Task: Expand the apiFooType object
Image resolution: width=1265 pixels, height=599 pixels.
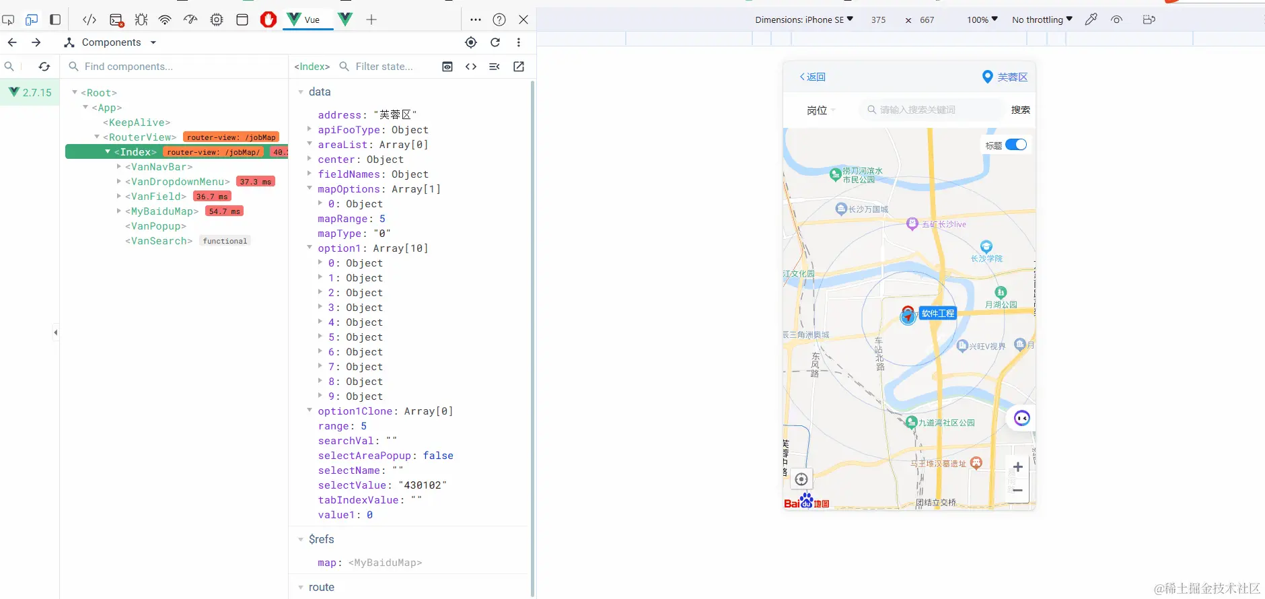Action: coord(310,129)
